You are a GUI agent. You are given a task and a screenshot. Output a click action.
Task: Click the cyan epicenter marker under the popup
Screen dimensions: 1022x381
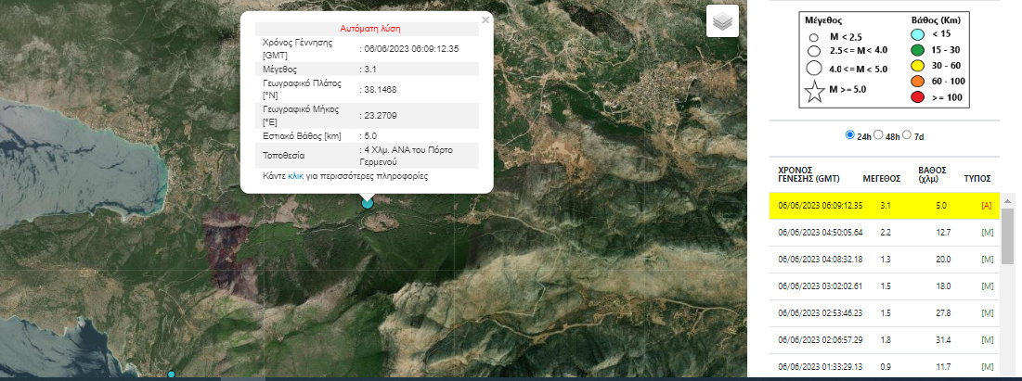pos(368,202)
